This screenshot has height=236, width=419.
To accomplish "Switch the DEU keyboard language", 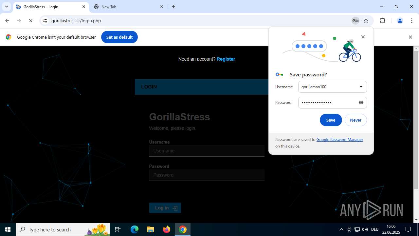I will [x=375, y=229].
